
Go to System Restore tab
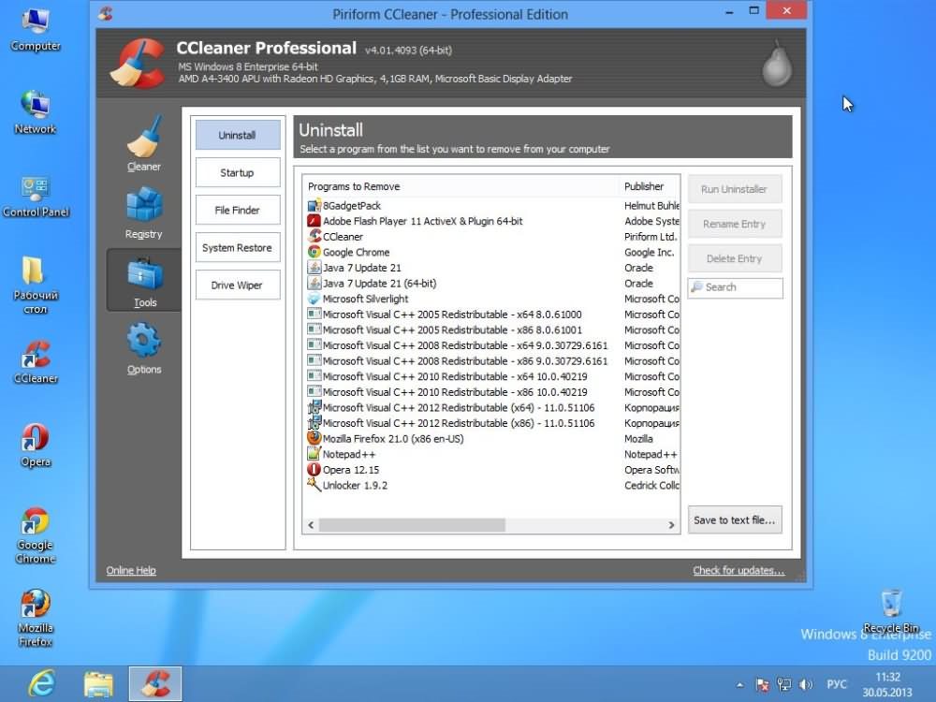pos(238,248)
